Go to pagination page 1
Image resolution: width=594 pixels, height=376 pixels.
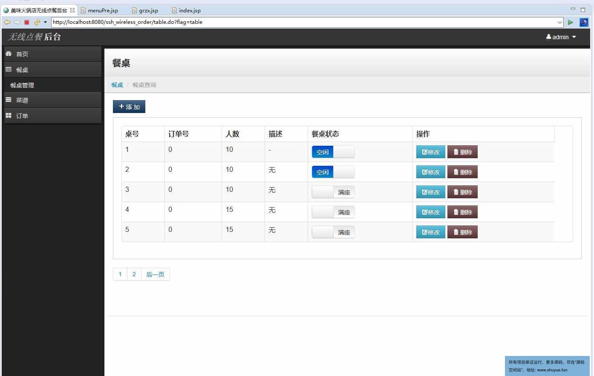tap(120, 274)
